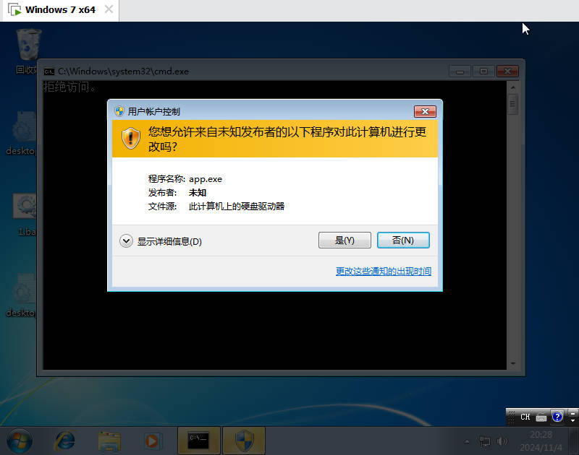
Task: Click the 拒绝访问 message in cmd window
Action: (x=69, y=87)
